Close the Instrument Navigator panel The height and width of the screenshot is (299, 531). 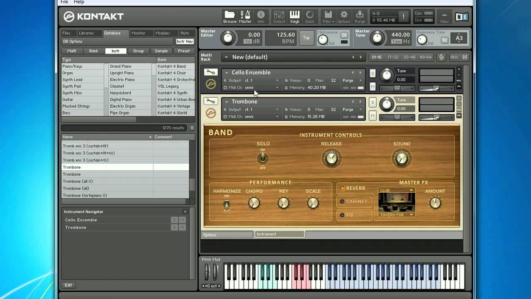tap(185, 212)
